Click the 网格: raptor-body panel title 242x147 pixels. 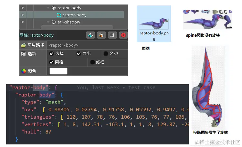coord(37,35)
